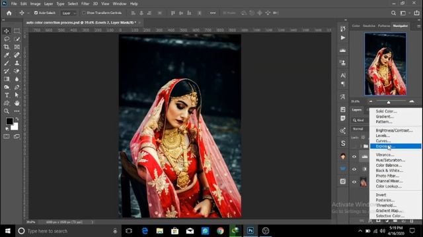Open the History panel icon

coord(343,29)
